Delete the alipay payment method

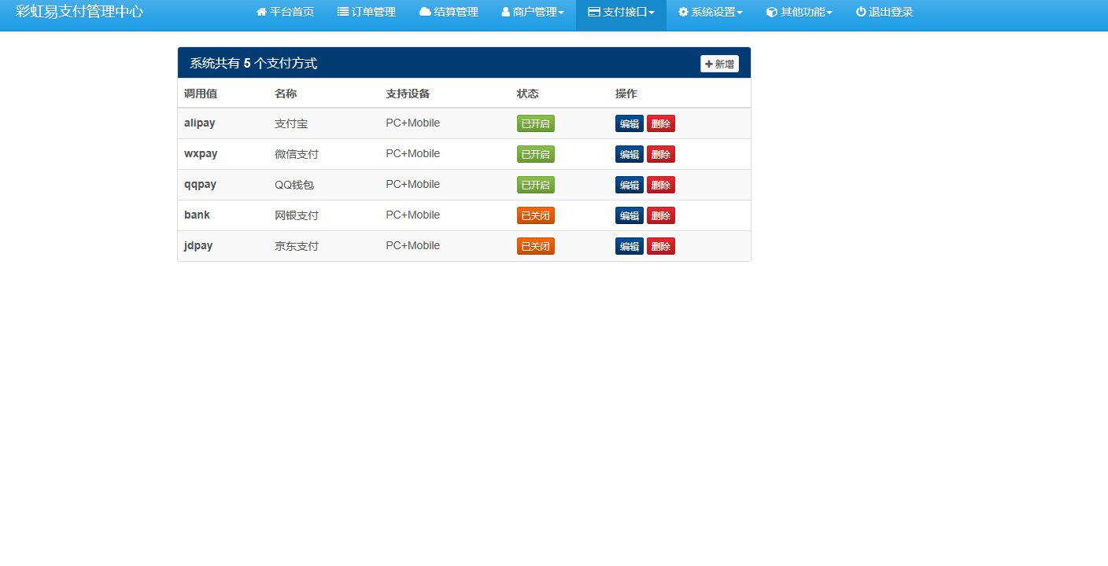[661, 123]
